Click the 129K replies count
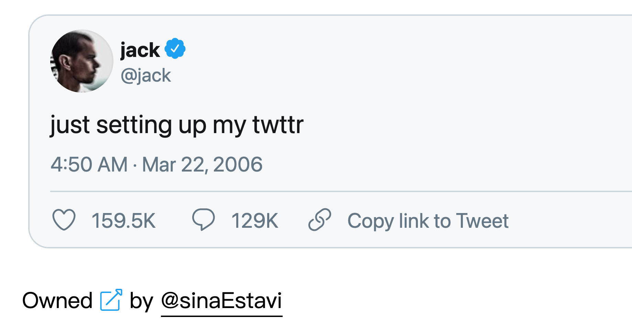This screenshot has width=632, height=330. (x=254, y=221)
